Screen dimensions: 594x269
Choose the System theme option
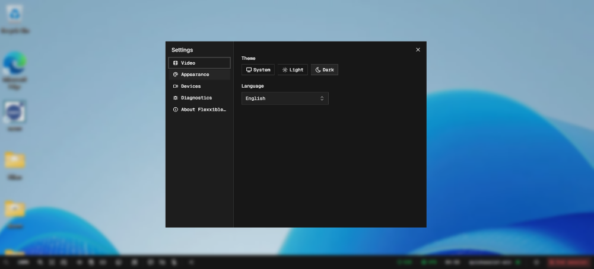258,69
